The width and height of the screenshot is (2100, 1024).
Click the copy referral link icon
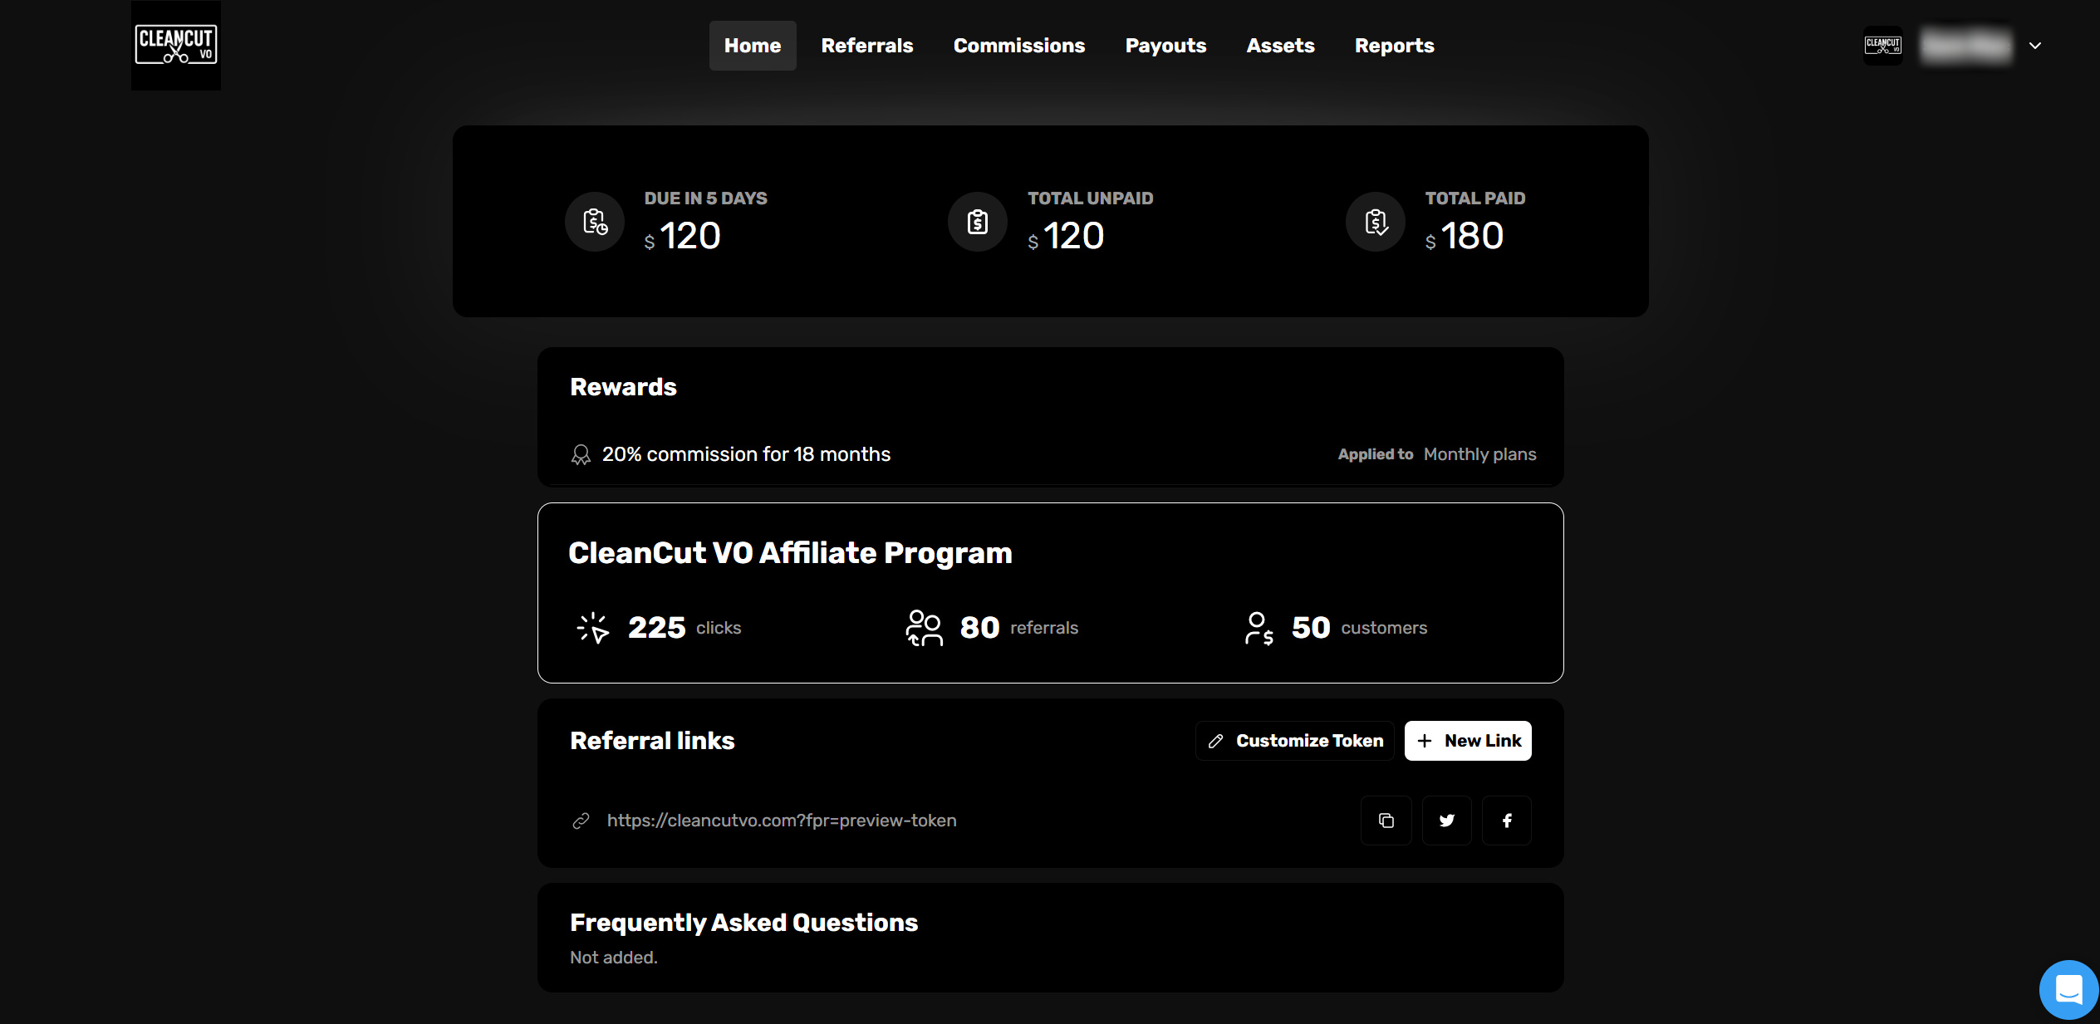[1386, 821]
